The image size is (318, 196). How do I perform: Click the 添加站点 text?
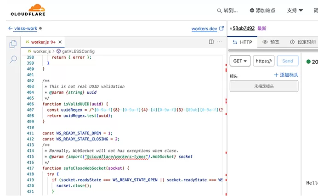[x=266, y=10]
